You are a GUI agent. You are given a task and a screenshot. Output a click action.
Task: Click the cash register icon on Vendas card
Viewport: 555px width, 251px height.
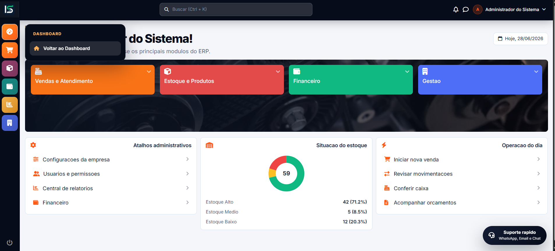(x=38, y=71)
